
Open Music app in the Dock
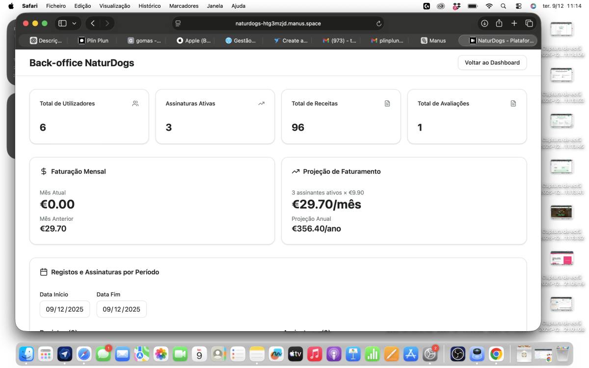click(315, 354)
